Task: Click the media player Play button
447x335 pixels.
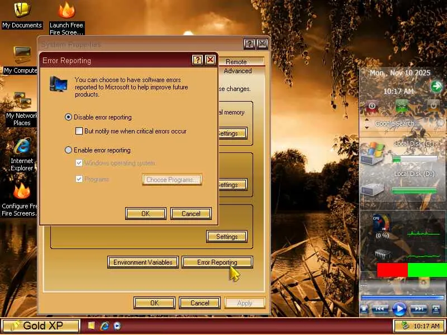Action: pos(400,309)
